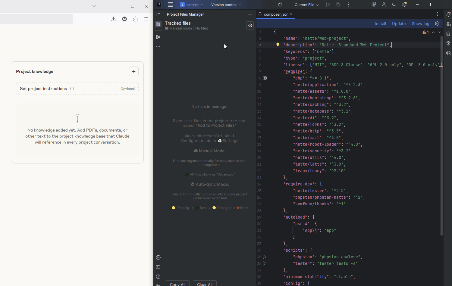
Task: Open the Problems tool window
Action: (x=158, y=277)
